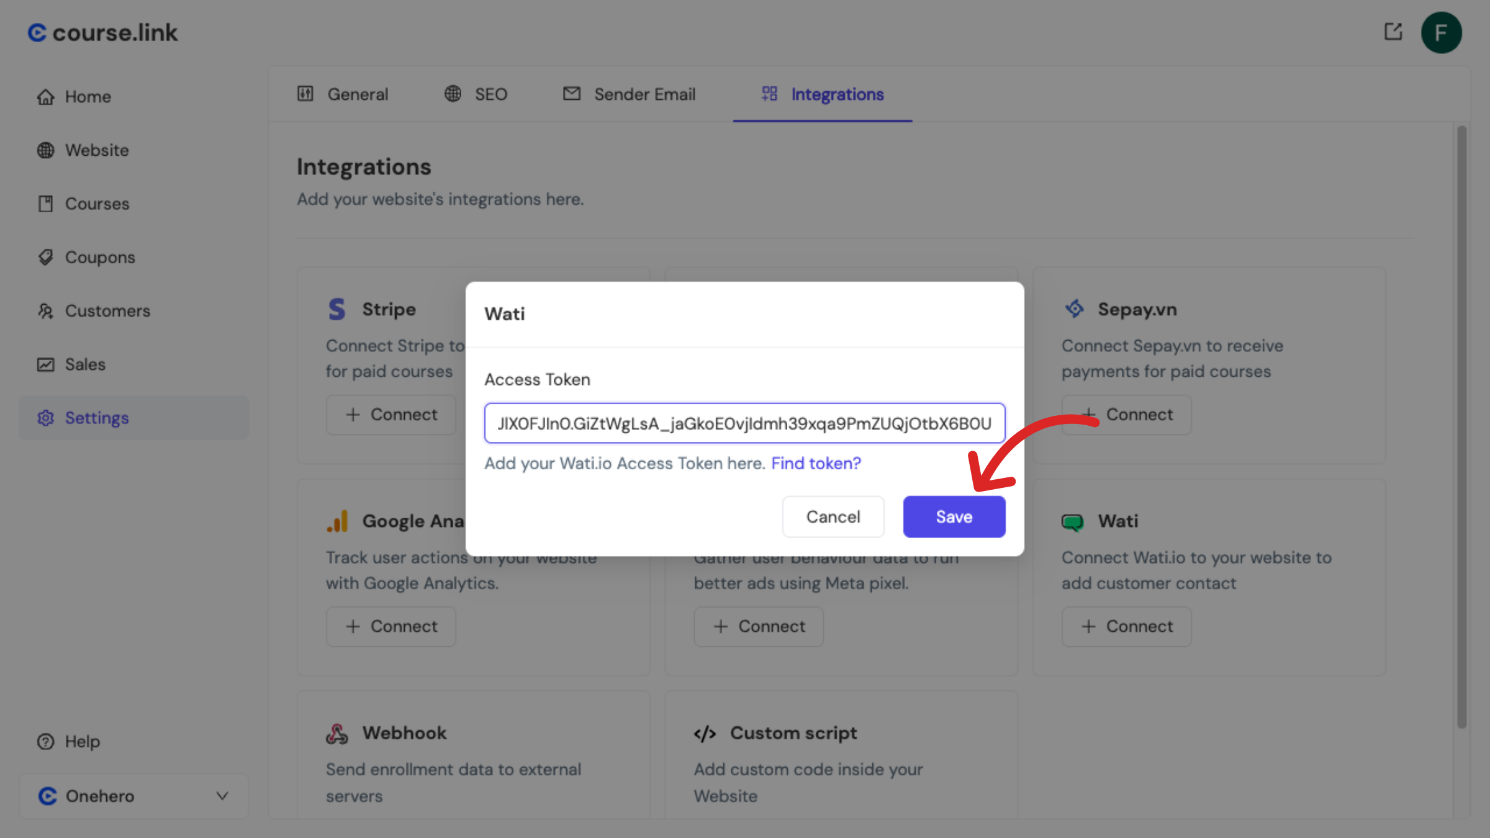Save the Wati access token

pyautogui.click(x=954, y=516)
